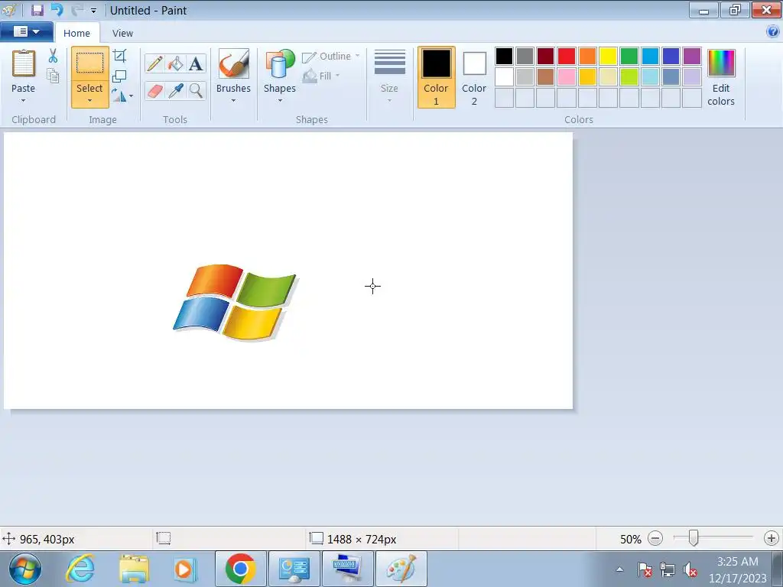
Task: Click the Crop icon
Action: (119, 55)
